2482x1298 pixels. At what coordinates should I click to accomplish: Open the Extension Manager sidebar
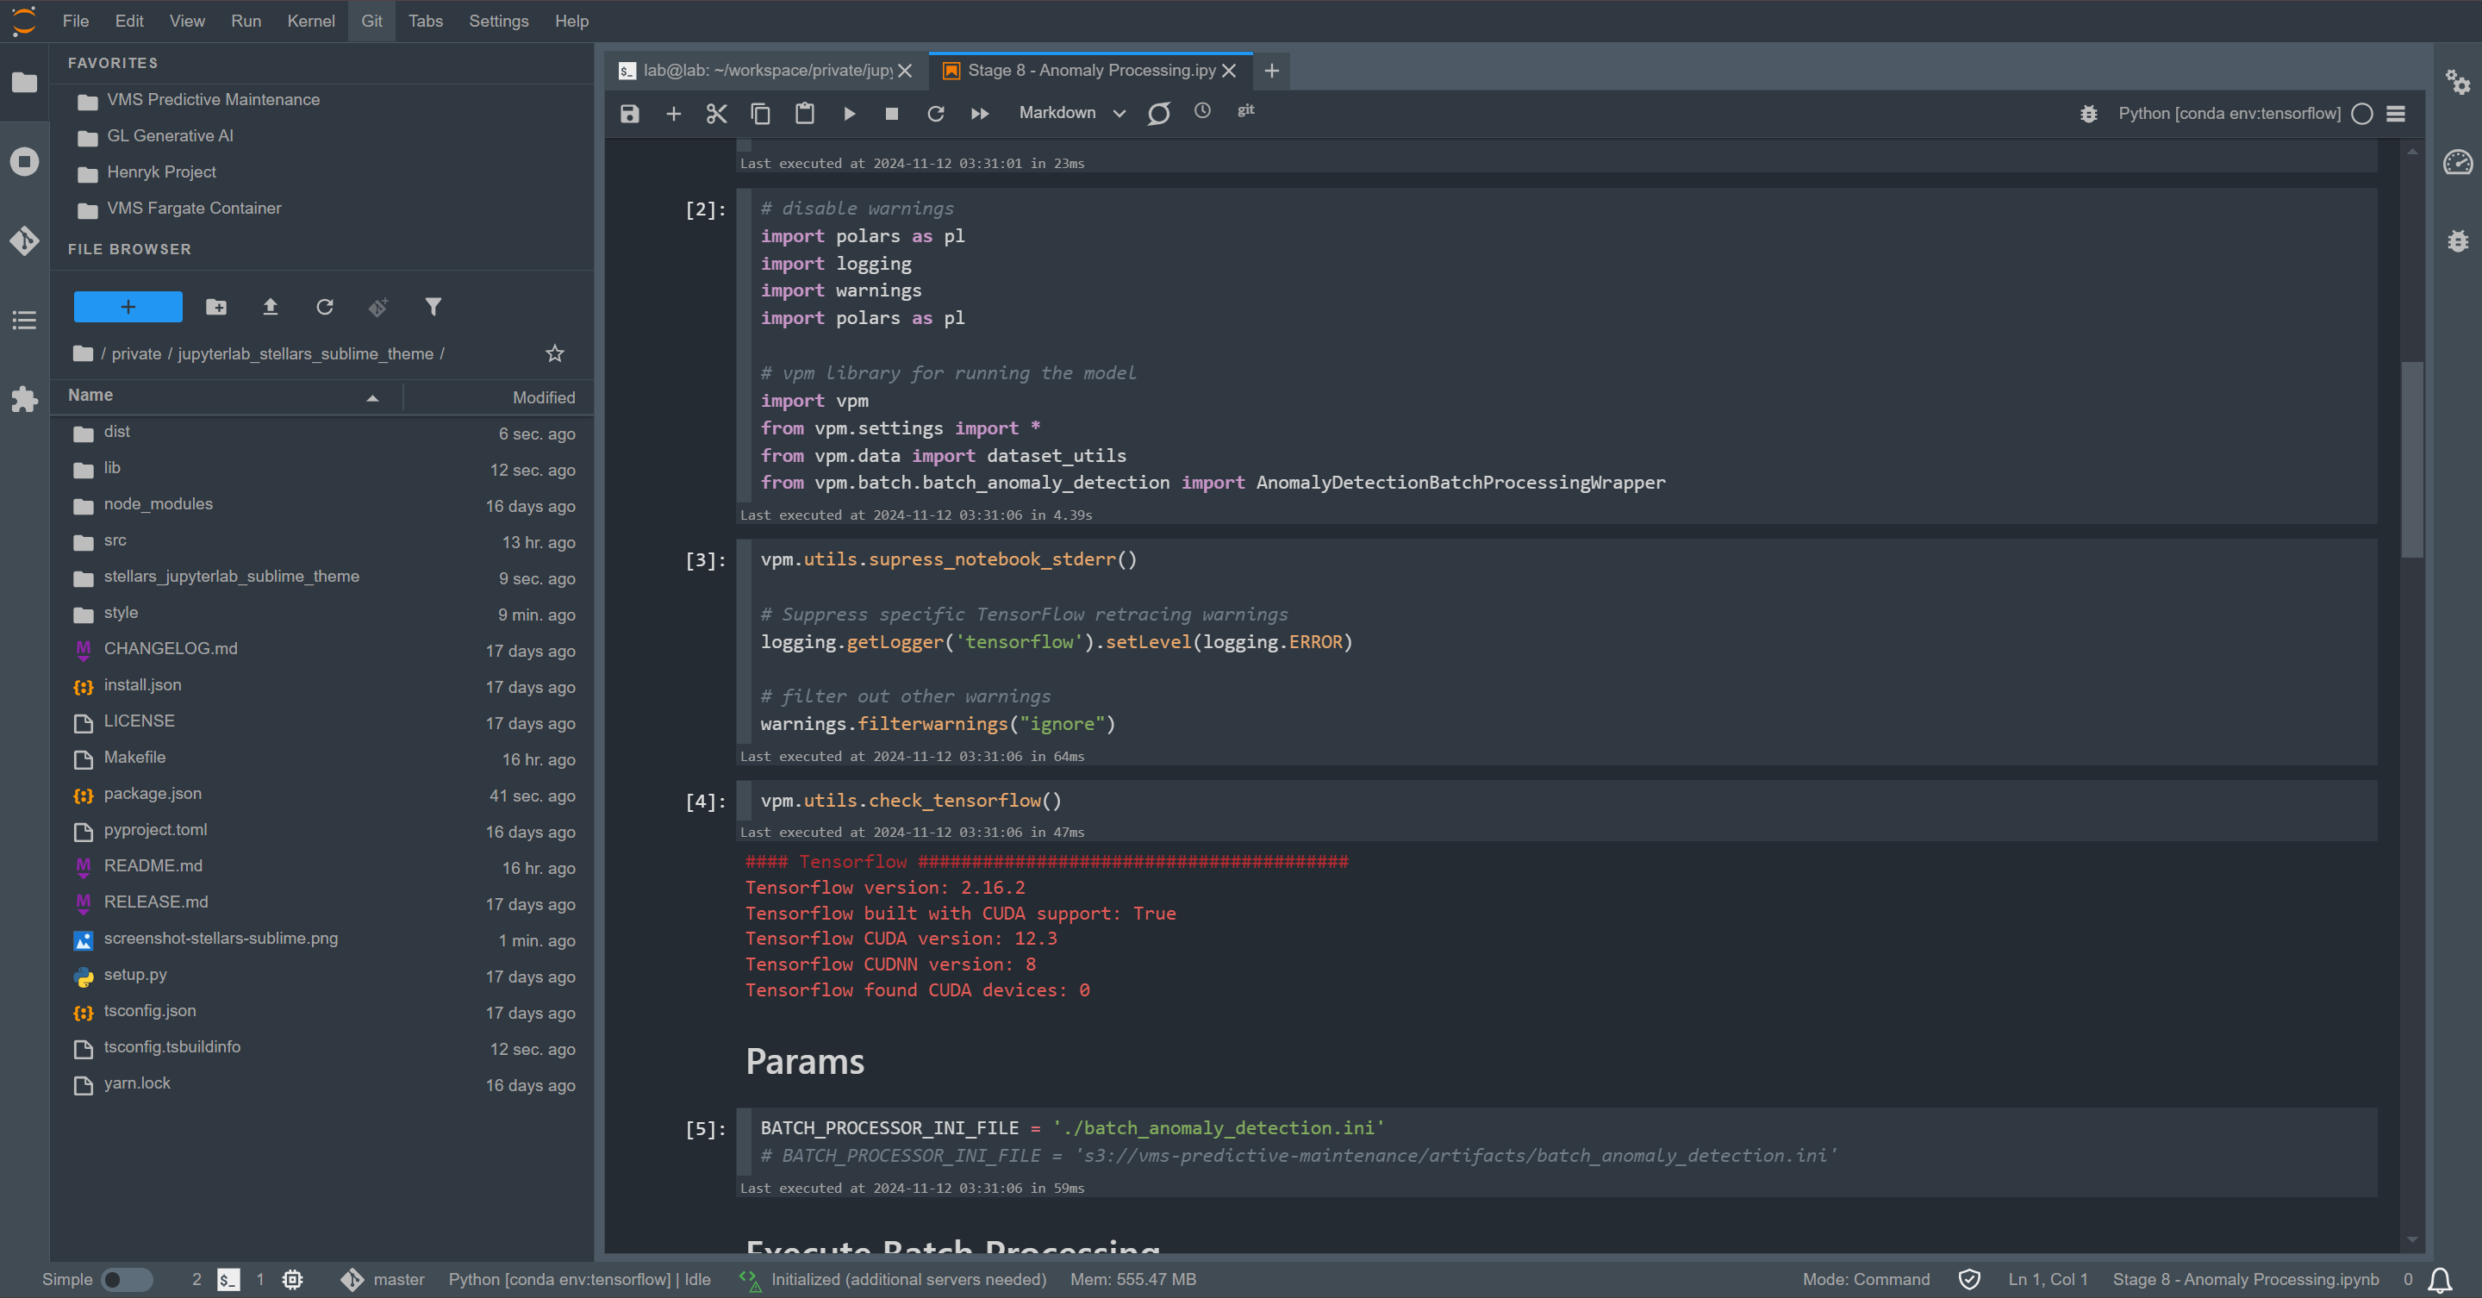tap(24, 400)
